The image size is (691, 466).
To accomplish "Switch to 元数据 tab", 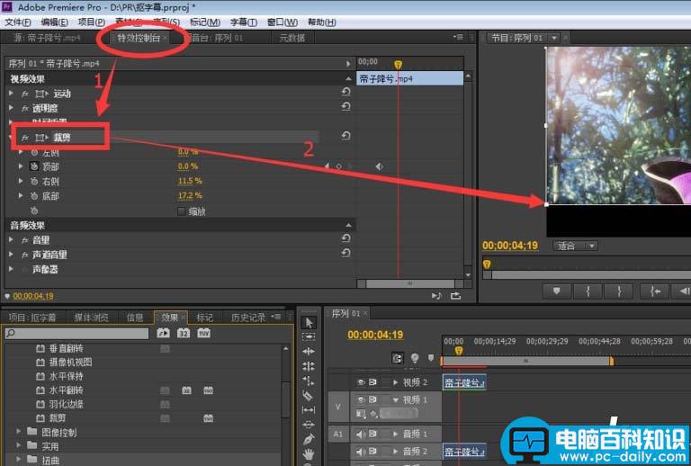I will 292,38.
